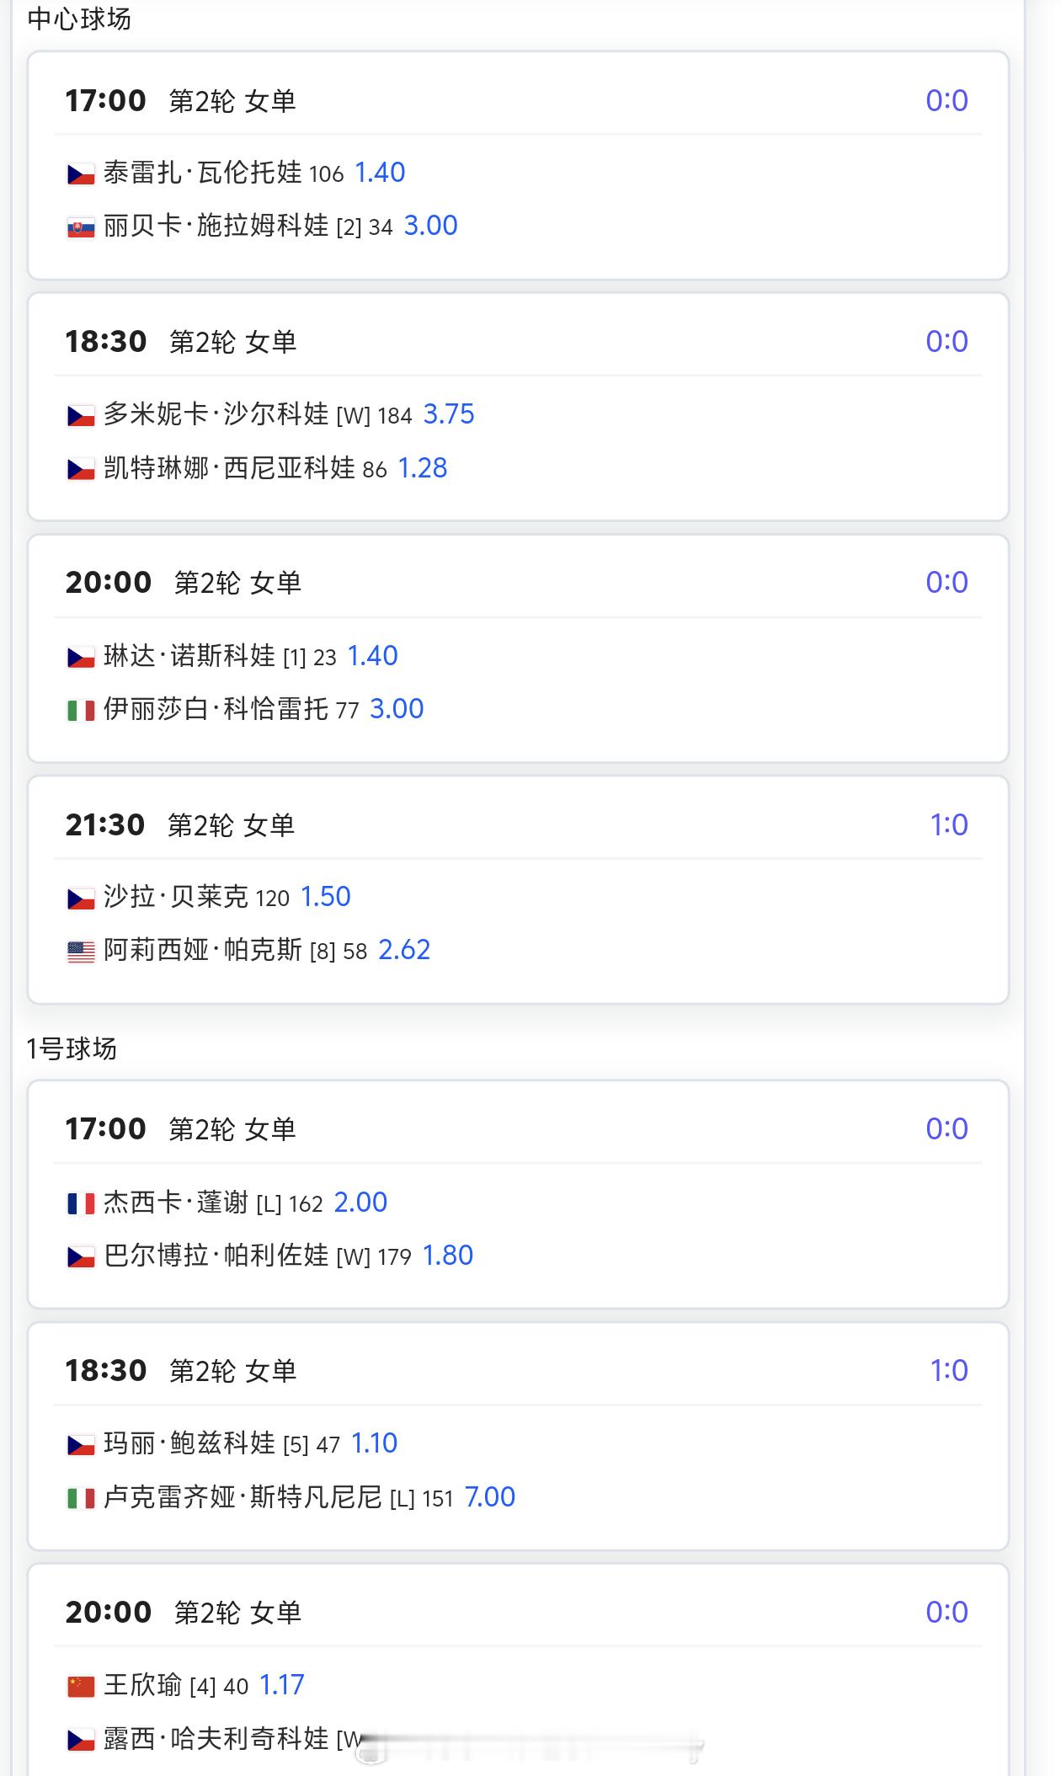Click French flag beside 杰西卡·蓬谢

81,1204
